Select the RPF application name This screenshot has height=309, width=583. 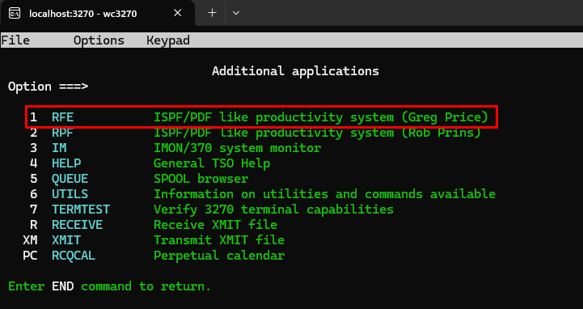[62, 133]
